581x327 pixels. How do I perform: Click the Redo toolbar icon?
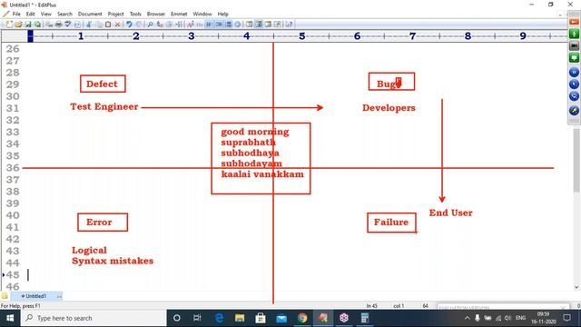(138, 25)
